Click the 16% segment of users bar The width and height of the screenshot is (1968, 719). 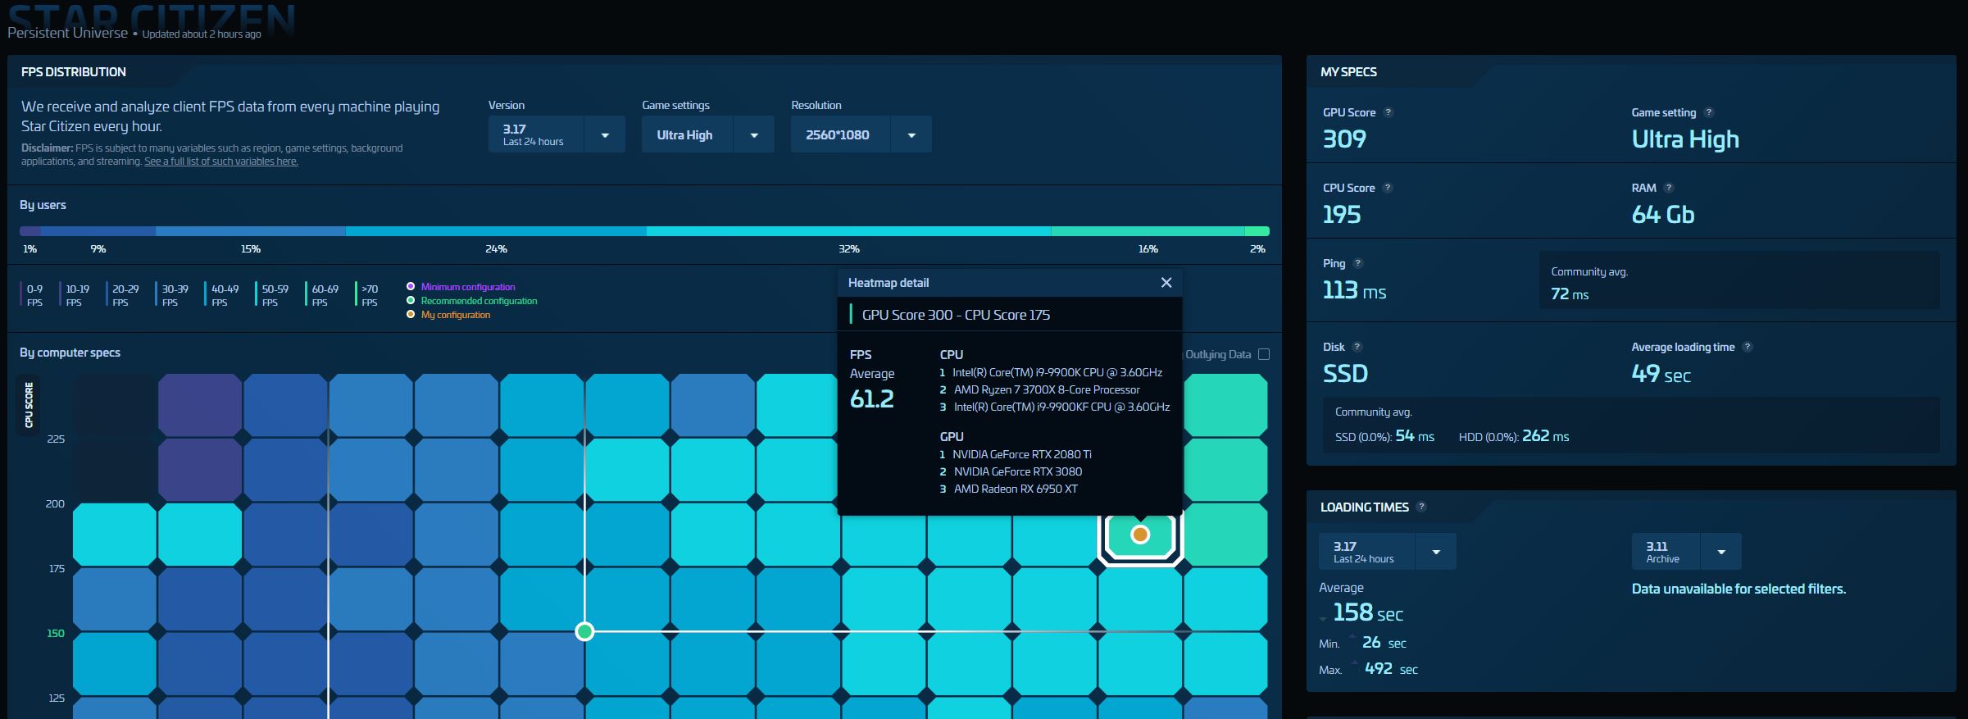[x=1148, y=231]
